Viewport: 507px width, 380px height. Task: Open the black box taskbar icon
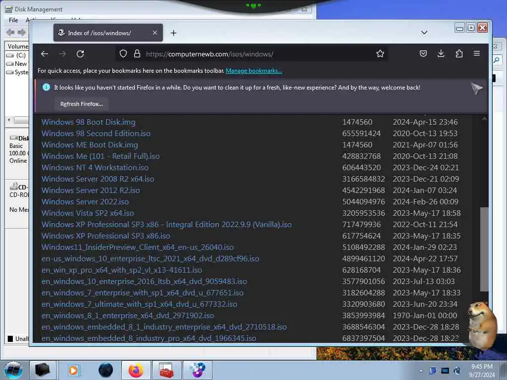(x=43, y=370)
